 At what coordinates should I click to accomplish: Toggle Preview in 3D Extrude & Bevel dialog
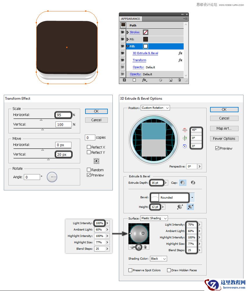[x=217, y=148]
